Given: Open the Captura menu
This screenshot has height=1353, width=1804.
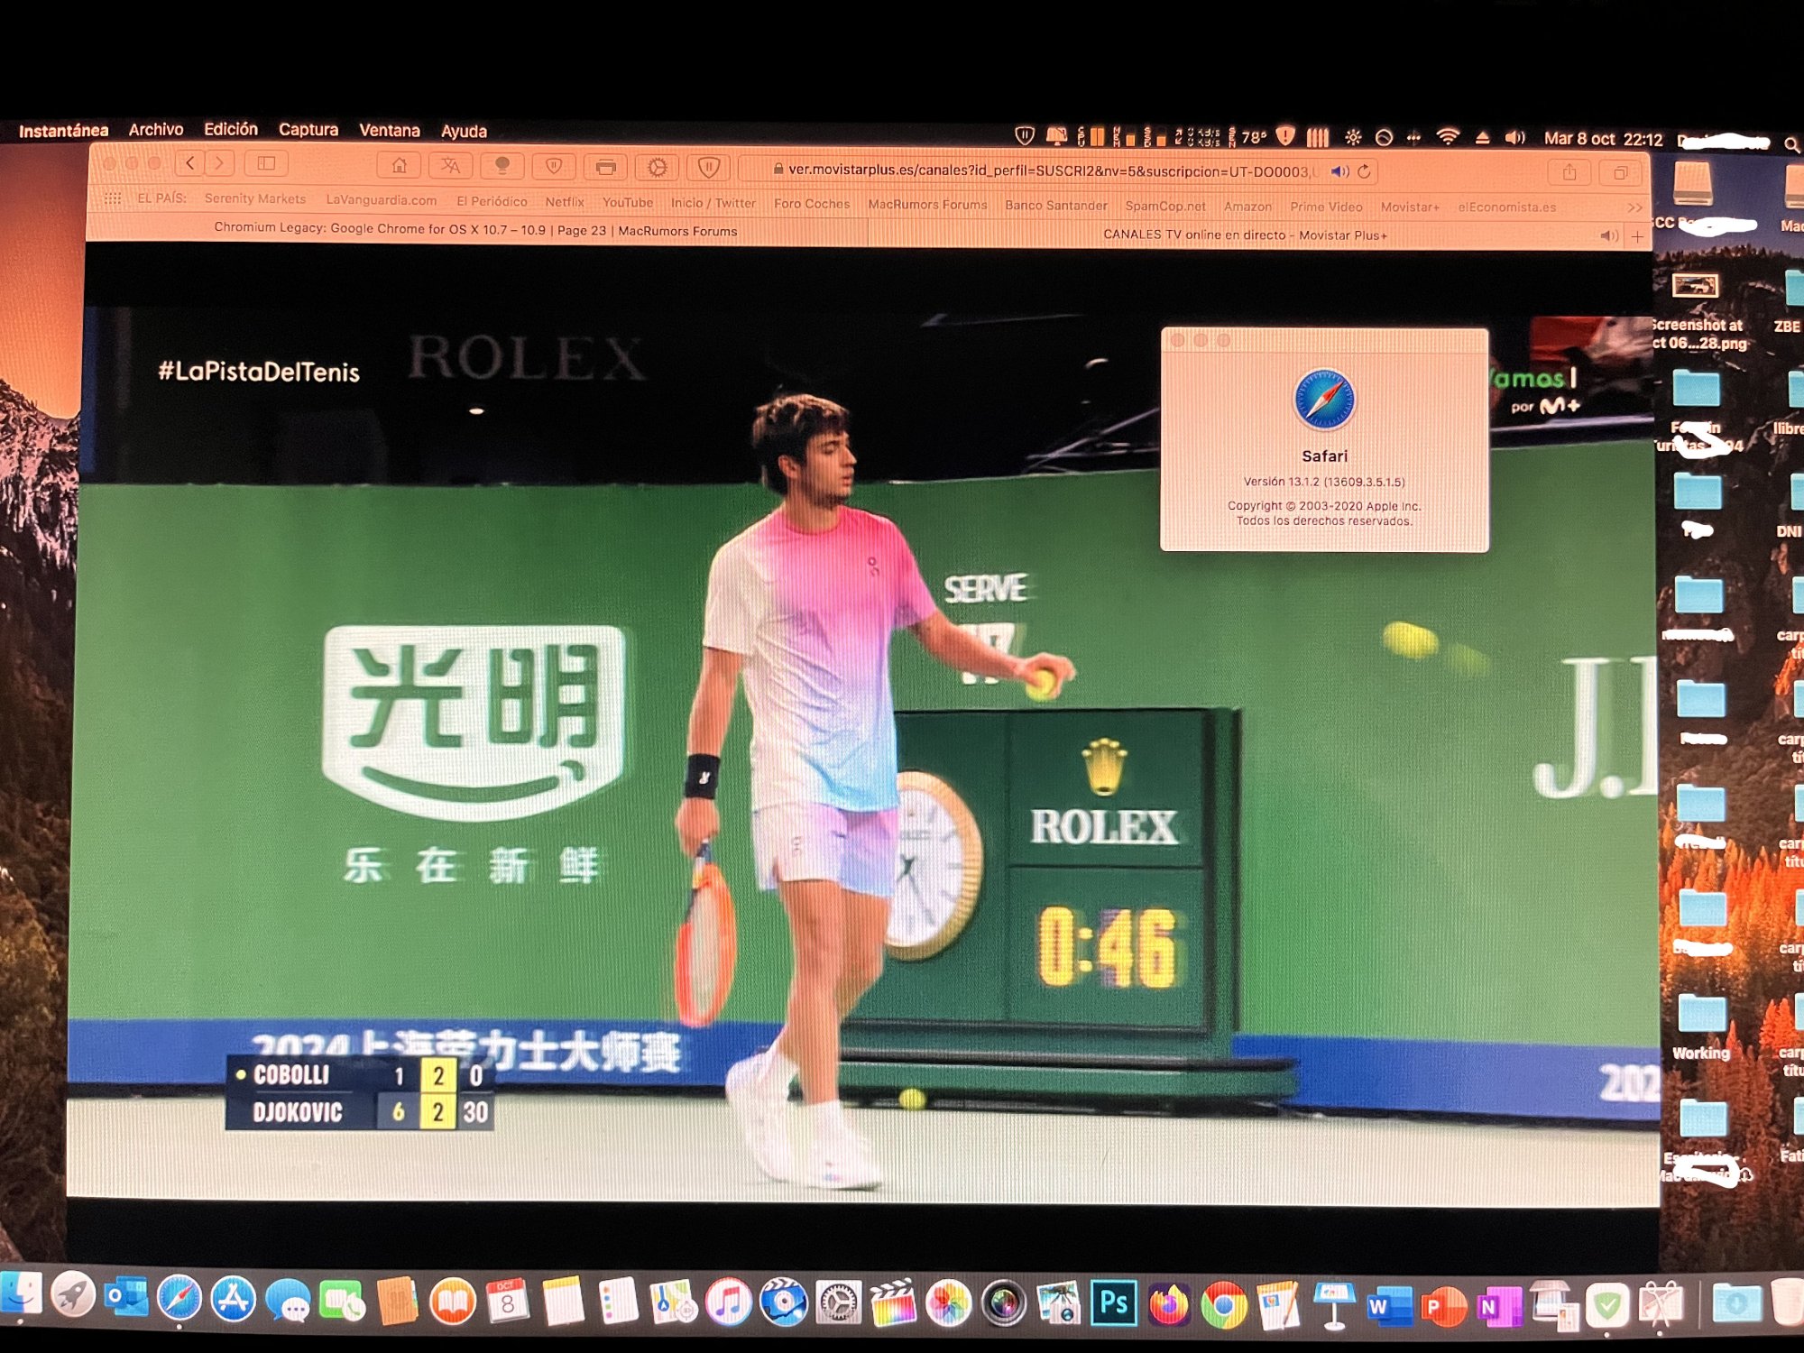Looking at the screenshot, I should (308, 130).
